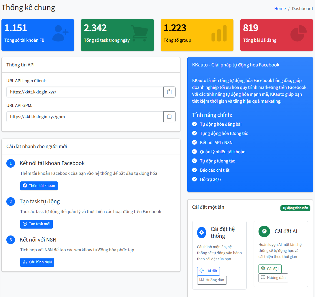Click checkmark next to Hỗ trợ 24/7
The image size is (315, 297).
(195, 179)
